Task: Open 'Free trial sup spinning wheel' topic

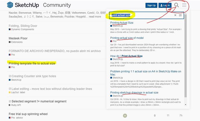Action: tap(28, 114)
